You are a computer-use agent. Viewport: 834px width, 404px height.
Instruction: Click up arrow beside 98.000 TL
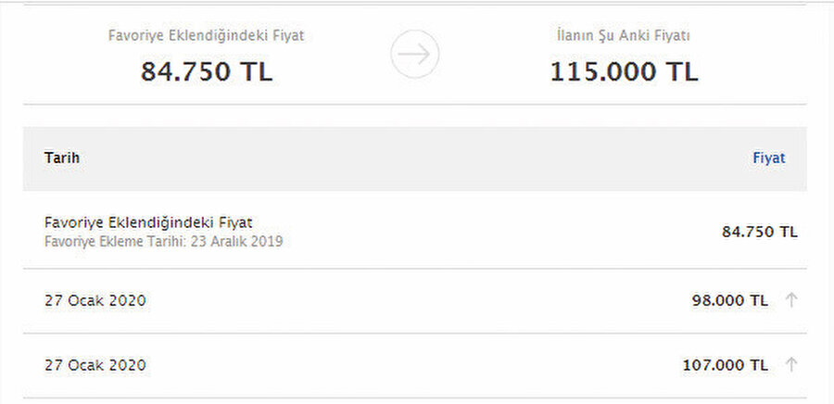click(791, 300)
